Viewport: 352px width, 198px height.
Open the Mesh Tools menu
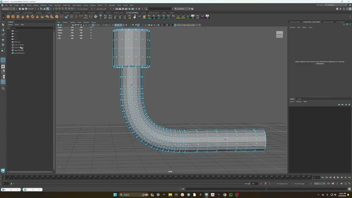pyautogui.click(x=67, y=5)
